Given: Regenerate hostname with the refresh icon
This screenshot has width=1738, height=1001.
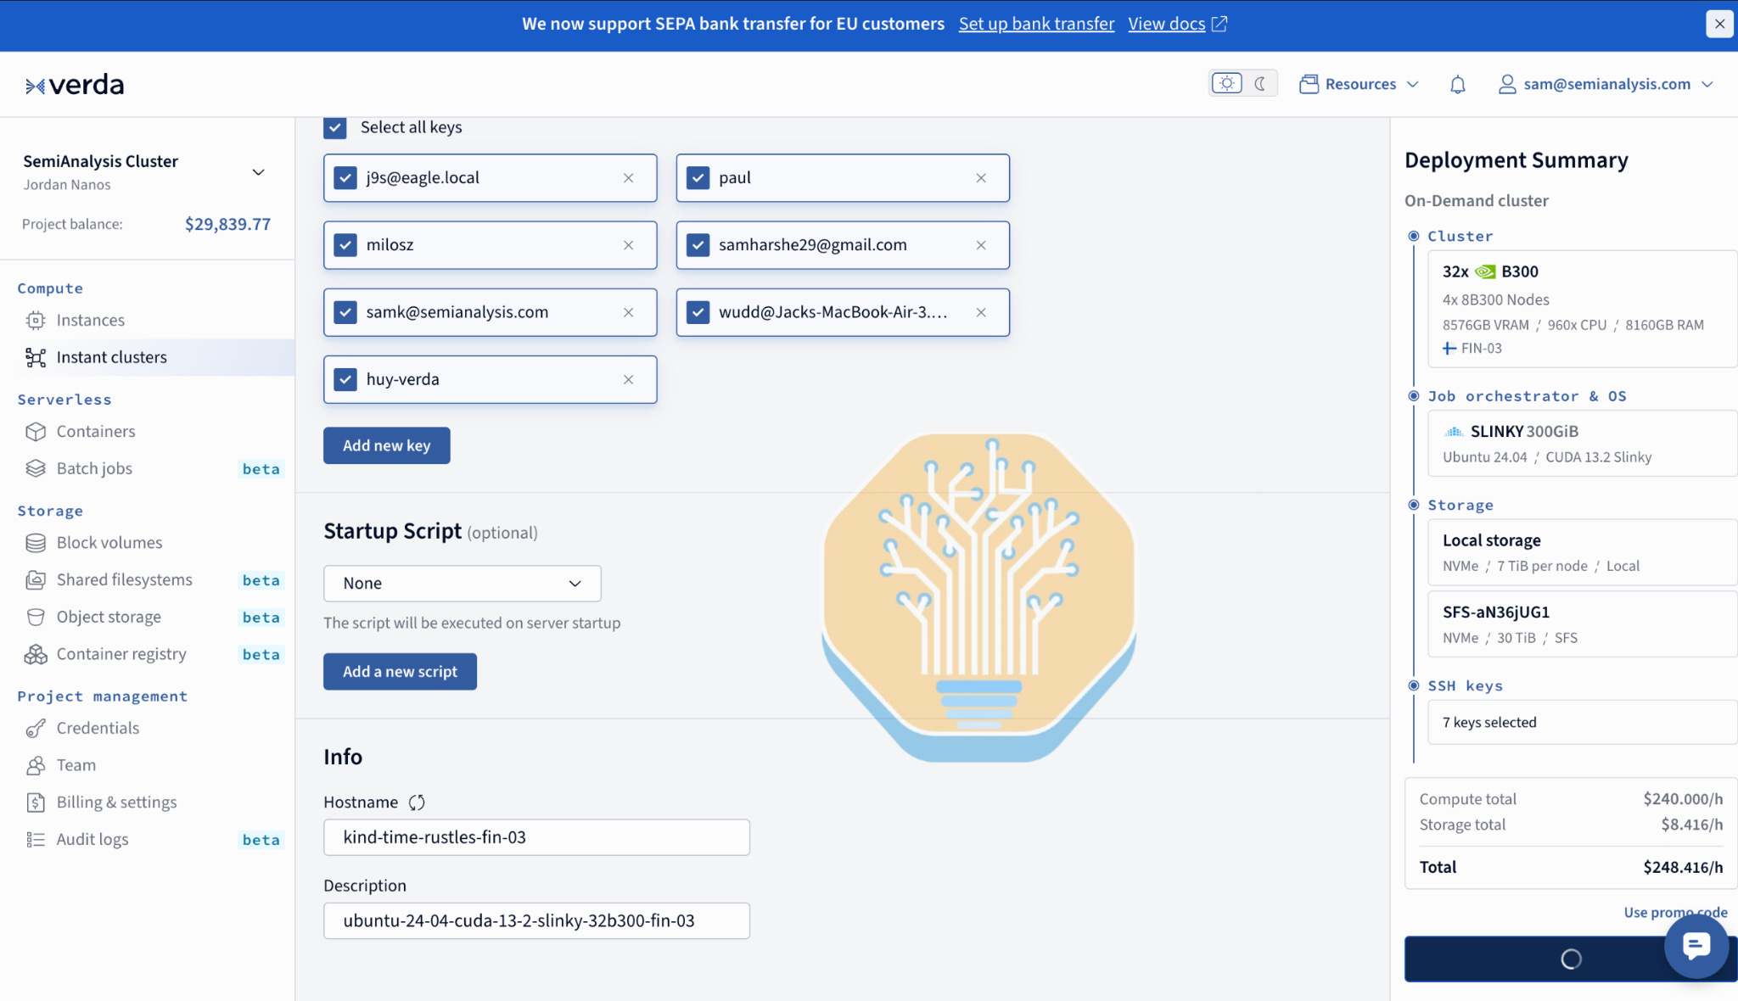Looking at the screenshot, I should pos(417,802).
